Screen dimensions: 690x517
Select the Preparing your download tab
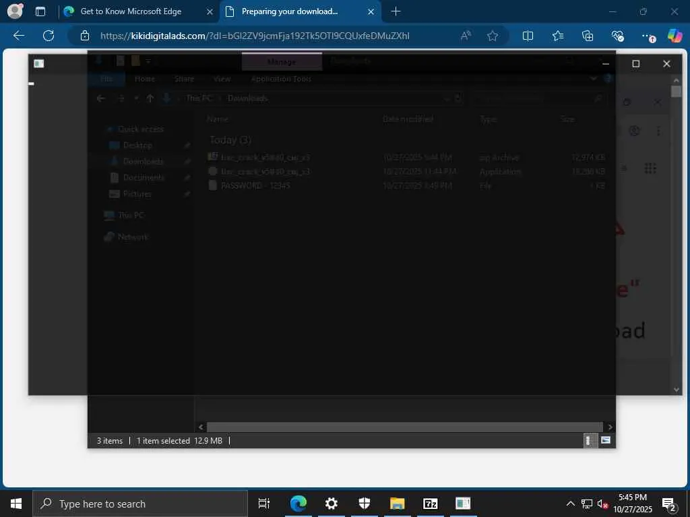(290, 11)
